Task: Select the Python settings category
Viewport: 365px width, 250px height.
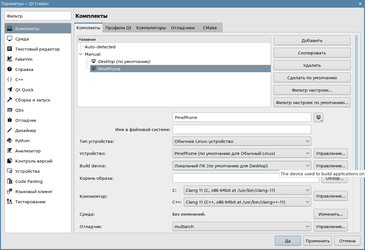Action: tap(22, 141)
